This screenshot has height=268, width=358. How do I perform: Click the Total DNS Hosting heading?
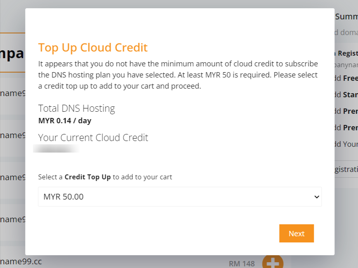click(x=76, y=108)
